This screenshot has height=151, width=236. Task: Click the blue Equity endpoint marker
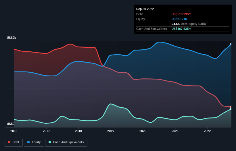[231, 44]
